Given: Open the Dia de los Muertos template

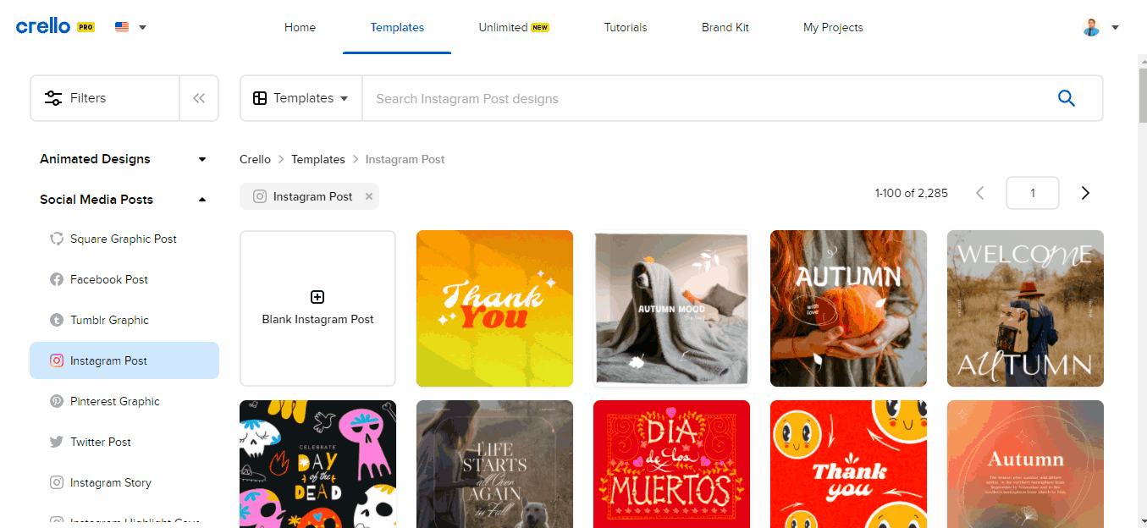Looking at the screenshot, I should [x=671, y=464].
